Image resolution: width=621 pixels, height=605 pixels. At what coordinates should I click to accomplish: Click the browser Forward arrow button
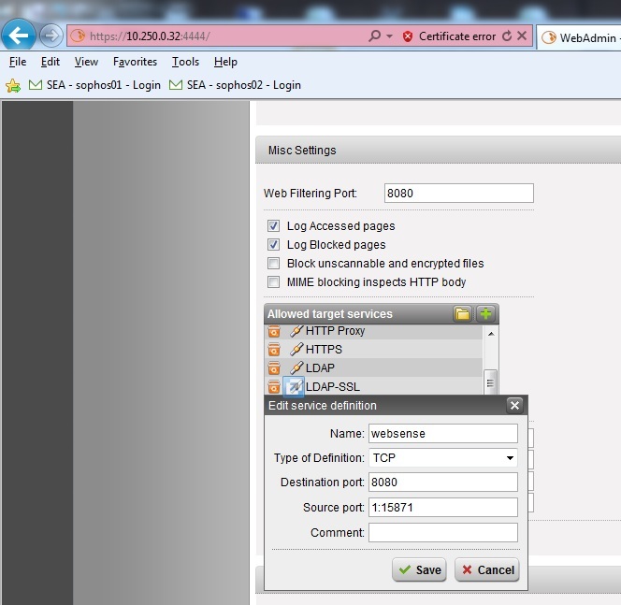pyautogui.click(x=51, y=36)
